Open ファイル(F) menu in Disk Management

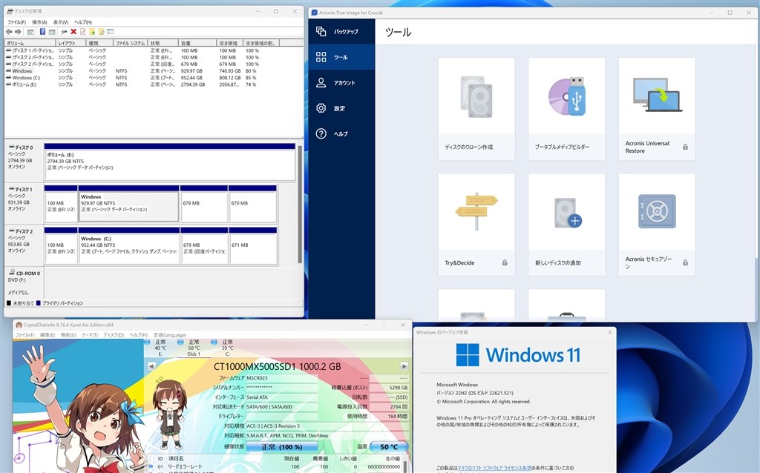point(16,22)
